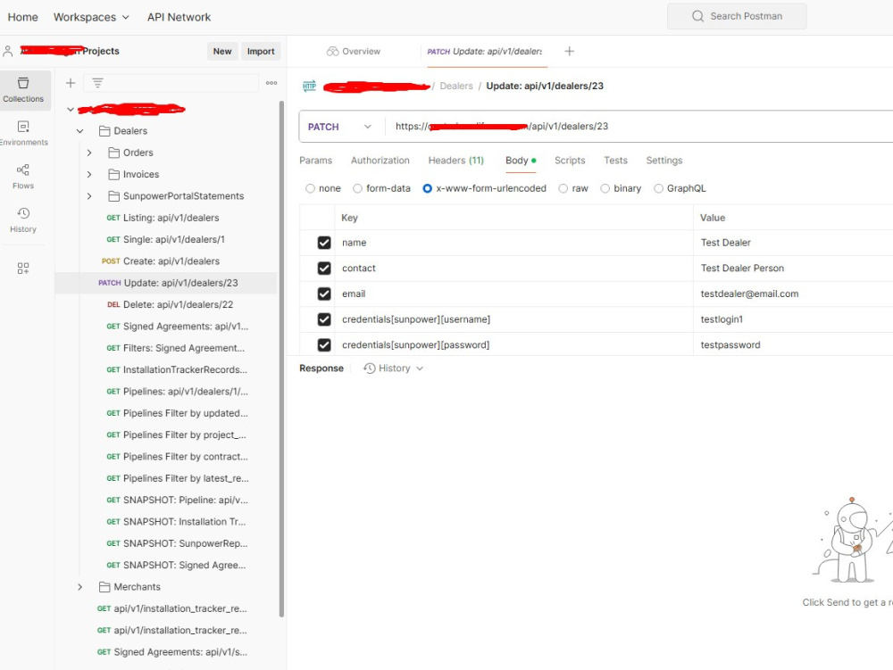Click the user profile icon beside Projects
The height and width of the screenshot is (670, 893).
8,51
